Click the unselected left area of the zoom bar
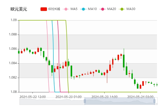 [x=52, y=101]
